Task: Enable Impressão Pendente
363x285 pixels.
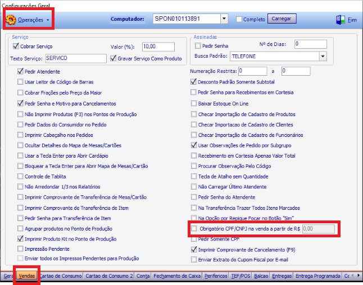Action: (20, 249)
